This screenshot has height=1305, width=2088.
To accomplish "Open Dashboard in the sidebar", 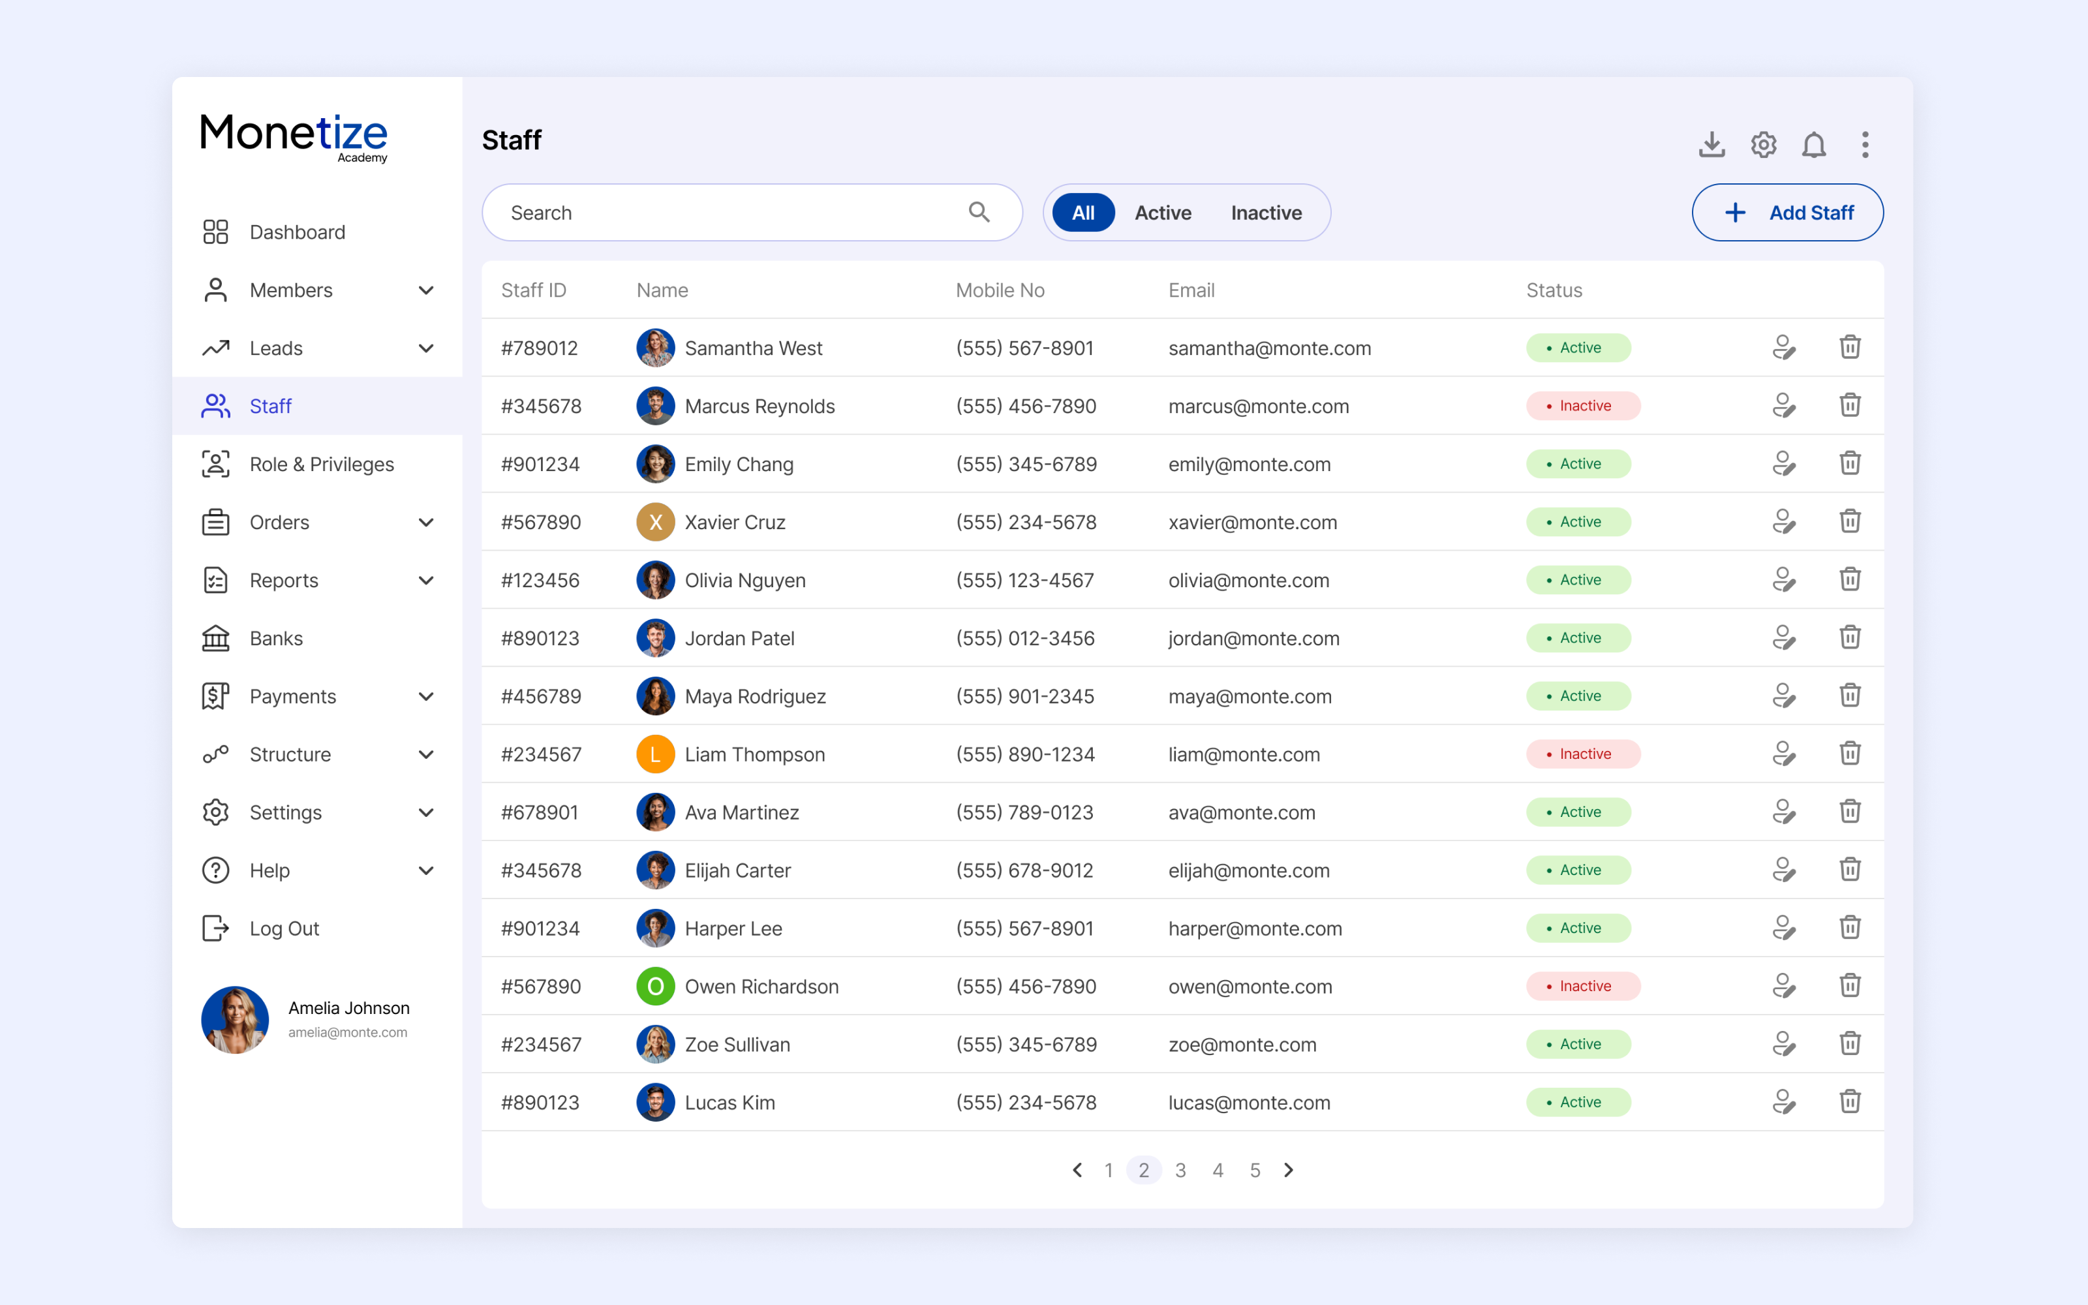I will pos(316,232).
